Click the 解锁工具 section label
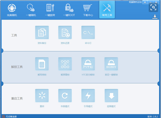This screenshot has height=118, width=161. [x=17, y=67]
